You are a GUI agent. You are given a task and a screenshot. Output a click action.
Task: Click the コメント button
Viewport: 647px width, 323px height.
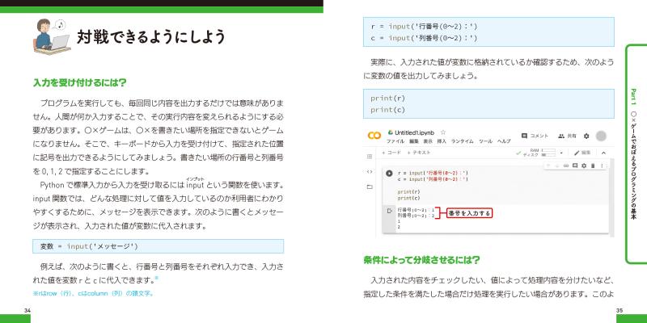click(x=535, y=136)
